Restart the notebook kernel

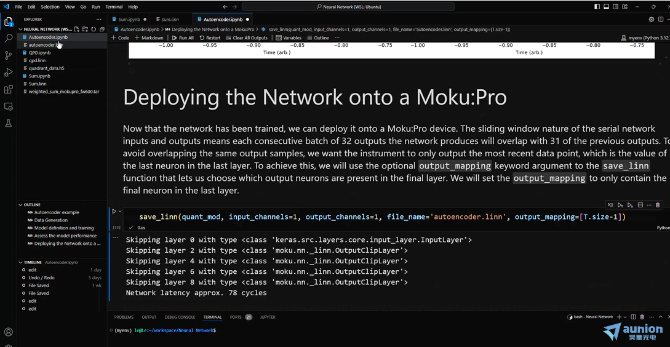pyautogui.click(x=210, y=38)
